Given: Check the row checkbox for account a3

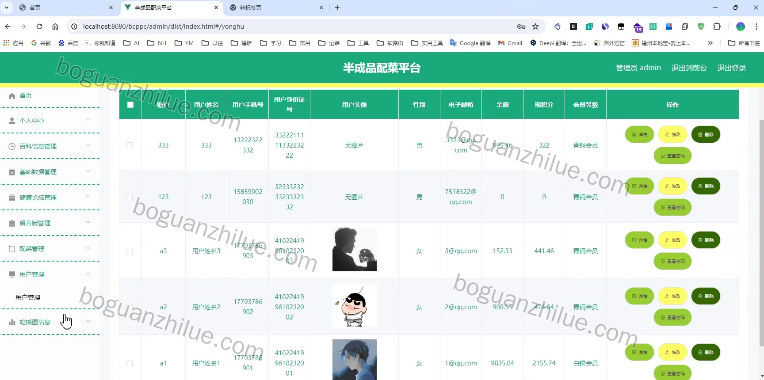Looking at the screenshot, I should tap(130, 251).
